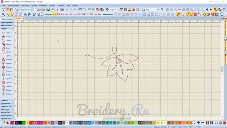Select the Punch tool
Image resolution: width=227 pixels, height=128 pixels.
[3, 75]
